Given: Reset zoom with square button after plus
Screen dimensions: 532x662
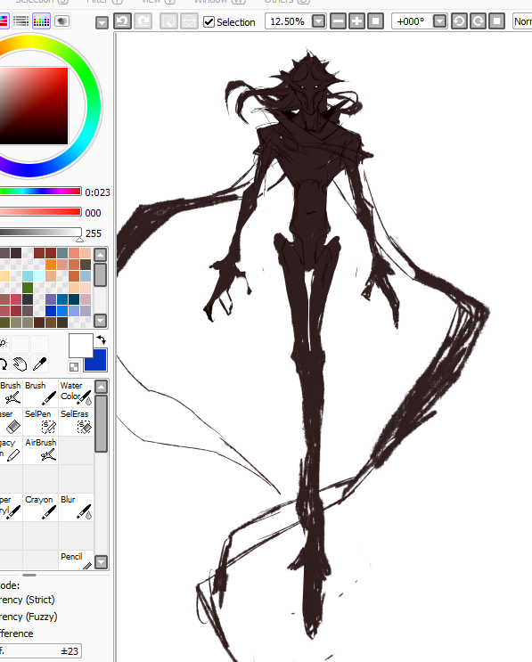Looking at the screenshot, I should coord(375,21).
